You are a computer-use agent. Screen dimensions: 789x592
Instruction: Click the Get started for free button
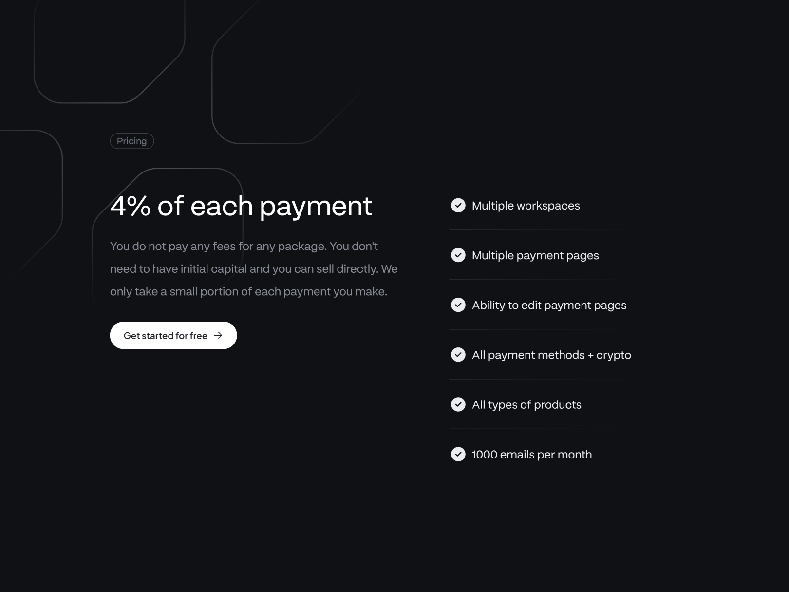pos(173,335)
